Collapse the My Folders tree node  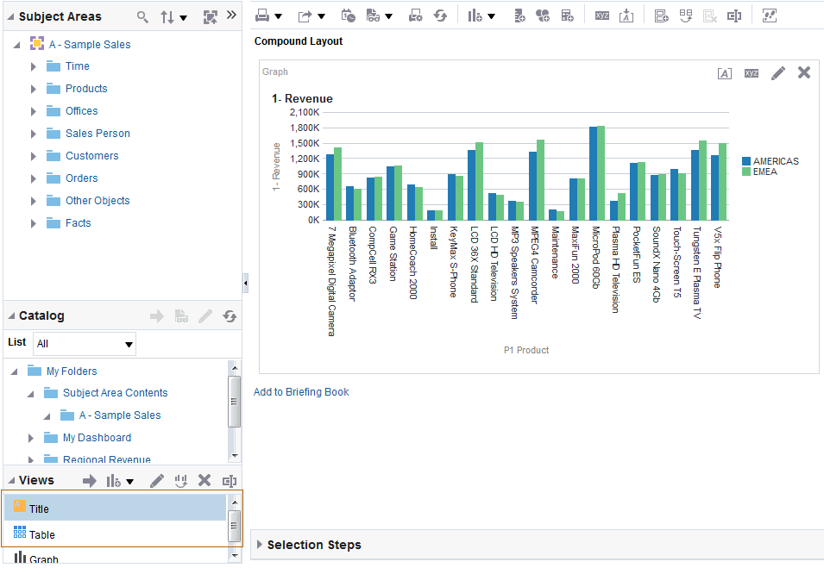point(16,371)
